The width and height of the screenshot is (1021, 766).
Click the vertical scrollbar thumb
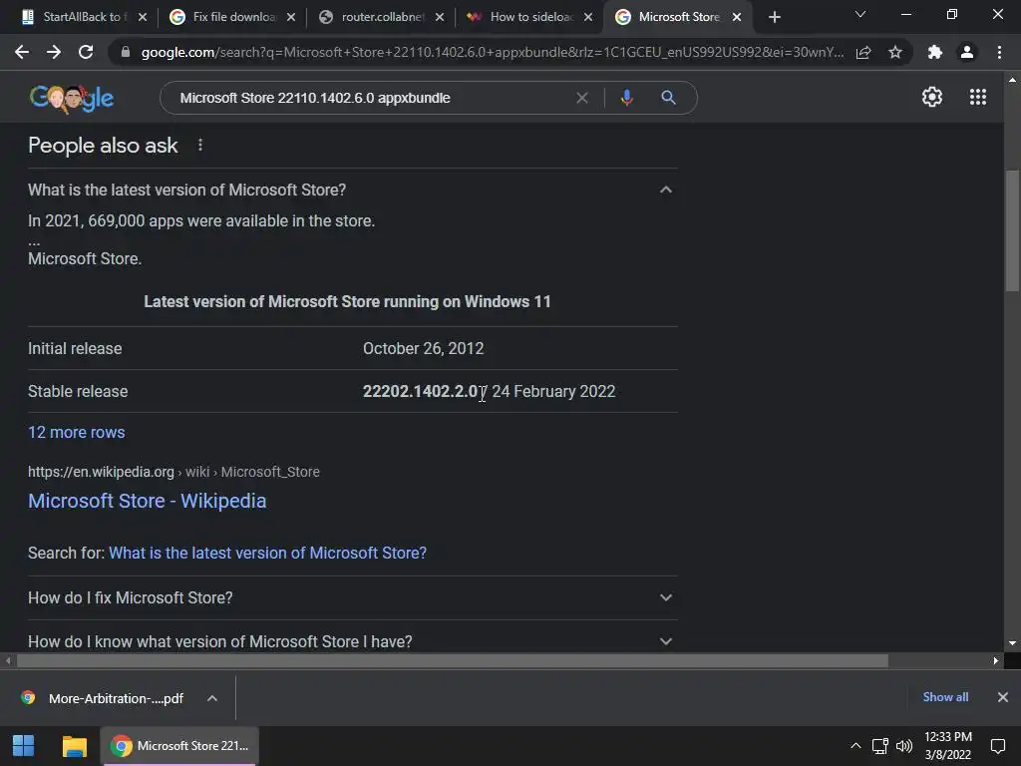pyautogui.click(x=1012, y=230)
